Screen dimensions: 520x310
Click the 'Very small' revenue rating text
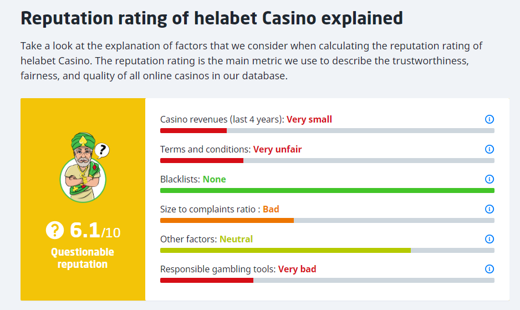[x=309, y=119]
